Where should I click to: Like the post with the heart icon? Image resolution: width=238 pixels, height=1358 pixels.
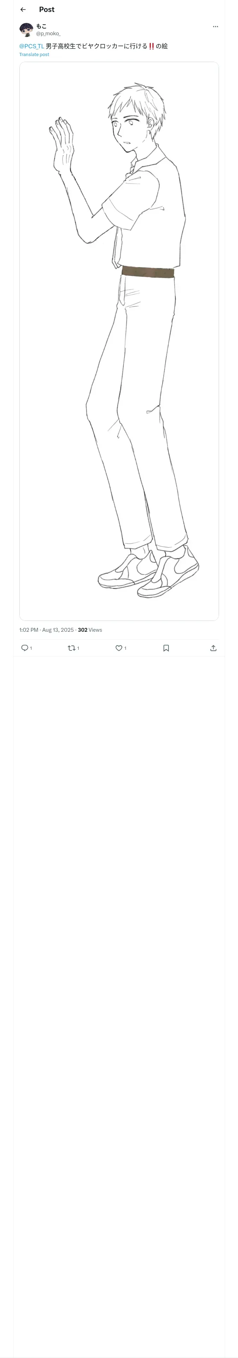click(x=119, y=648)
